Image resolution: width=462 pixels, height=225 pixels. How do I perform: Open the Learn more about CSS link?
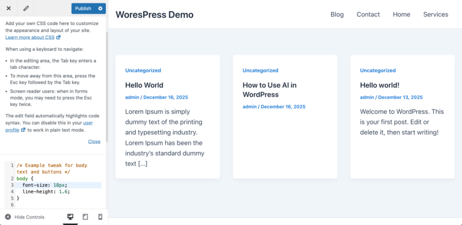tap(30, 37)
